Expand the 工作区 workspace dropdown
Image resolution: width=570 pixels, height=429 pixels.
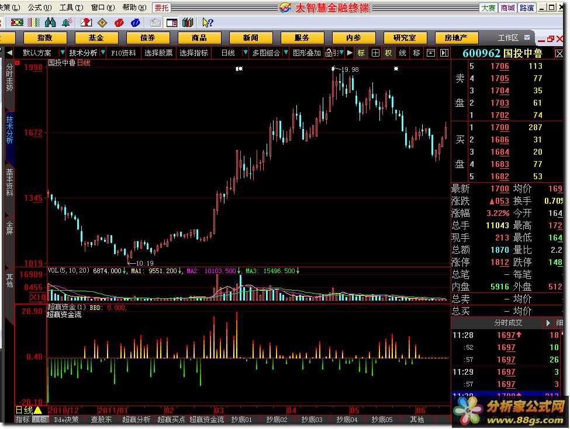click(x=527, y=38)
